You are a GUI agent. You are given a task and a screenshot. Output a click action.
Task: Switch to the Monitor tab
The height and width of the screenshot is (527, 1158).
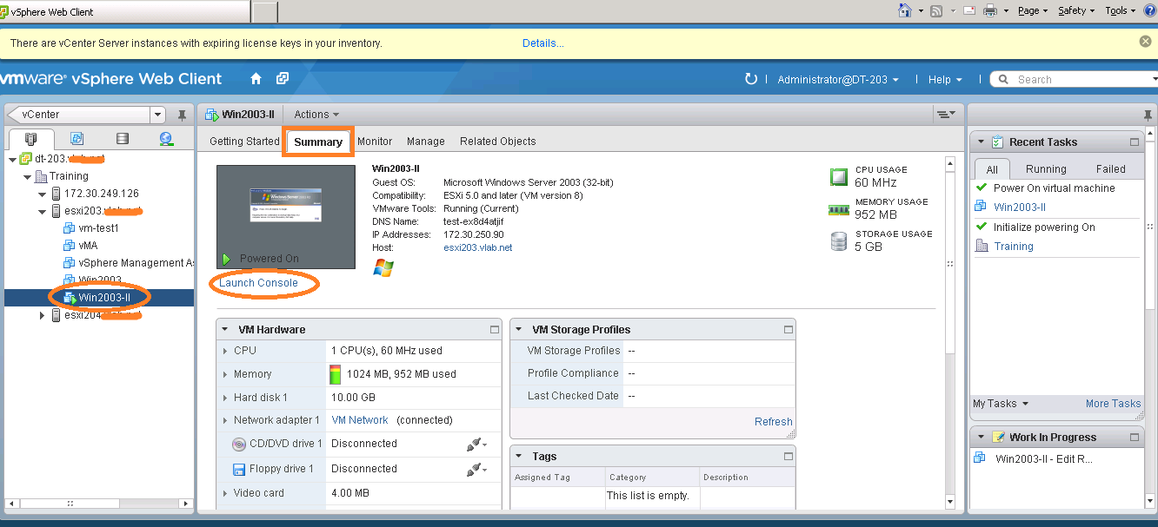click(x=375, y=141)
